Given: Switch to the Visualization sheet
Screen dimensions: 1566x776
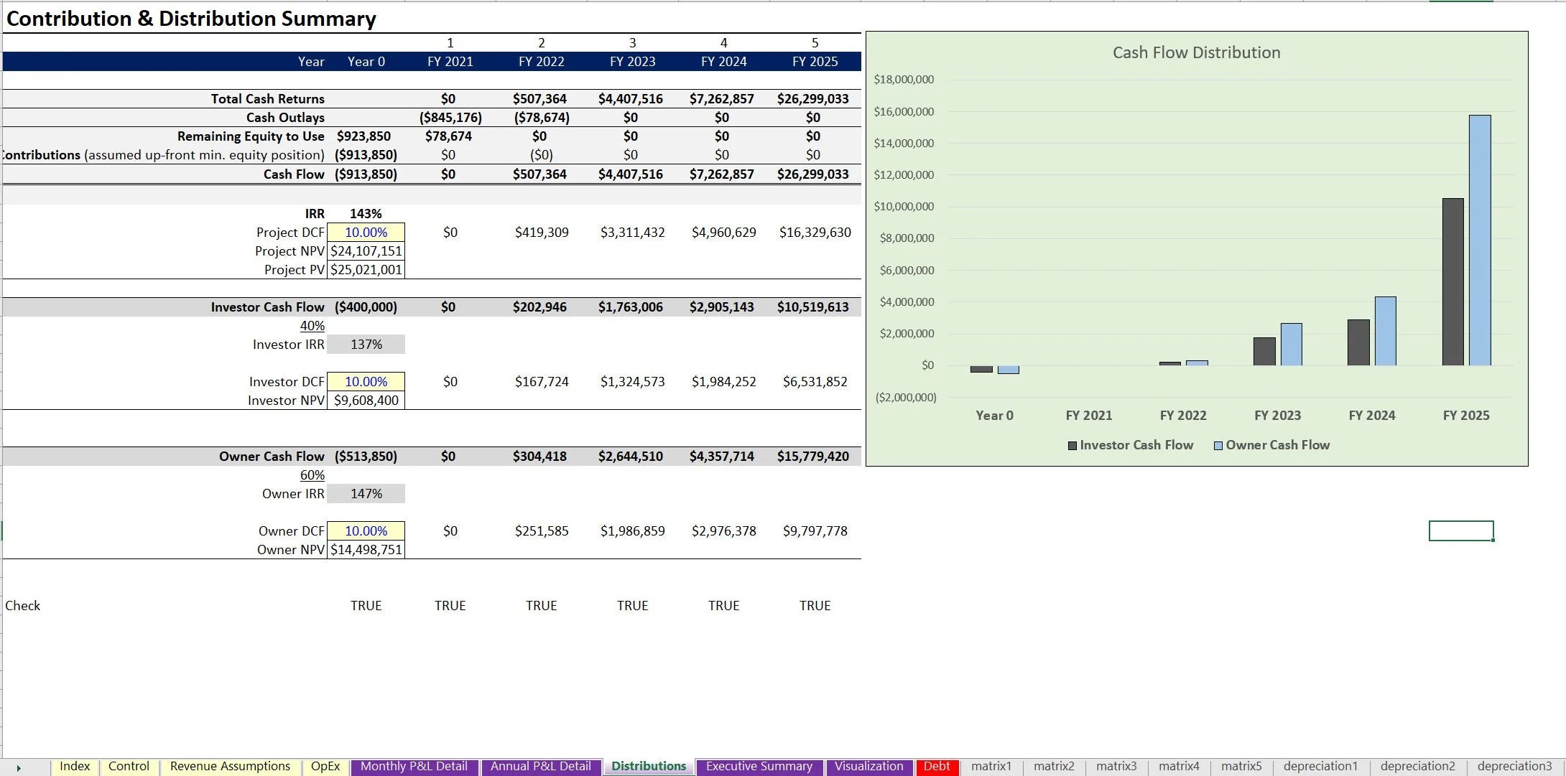Looking at the screenshot, I should click(869, 766).
